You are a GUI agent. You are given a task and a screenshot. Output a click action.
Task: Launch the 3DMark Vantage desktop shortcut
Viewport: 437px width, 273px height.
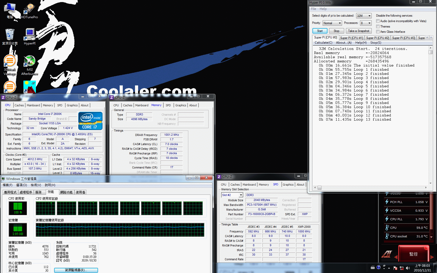point(10,65)
